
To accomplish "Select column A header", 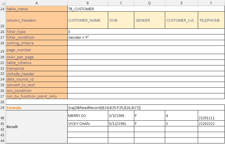I will click(x=36, y=3).
